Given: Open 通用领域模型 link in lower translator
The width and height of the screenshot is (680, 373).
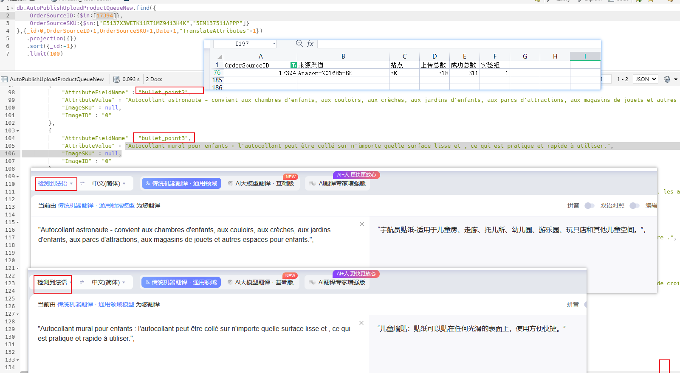Looking at the screenshot, I should pos(116,304).
